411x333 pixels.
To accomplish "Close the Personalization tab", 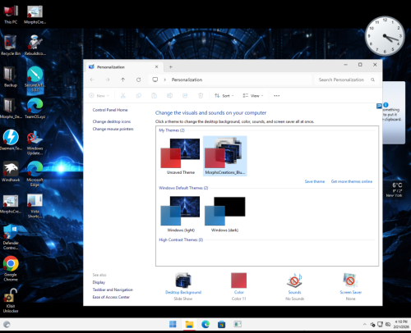I will (x=156, y=66).
